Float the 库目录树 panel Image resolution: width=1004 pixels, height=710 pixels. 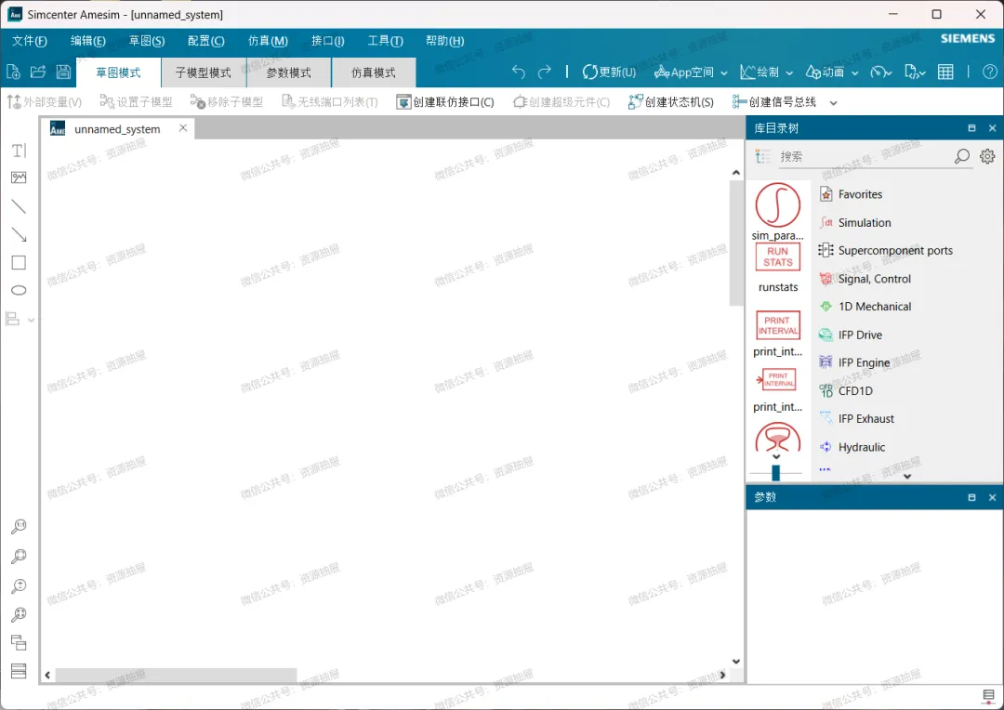(971, 128)
